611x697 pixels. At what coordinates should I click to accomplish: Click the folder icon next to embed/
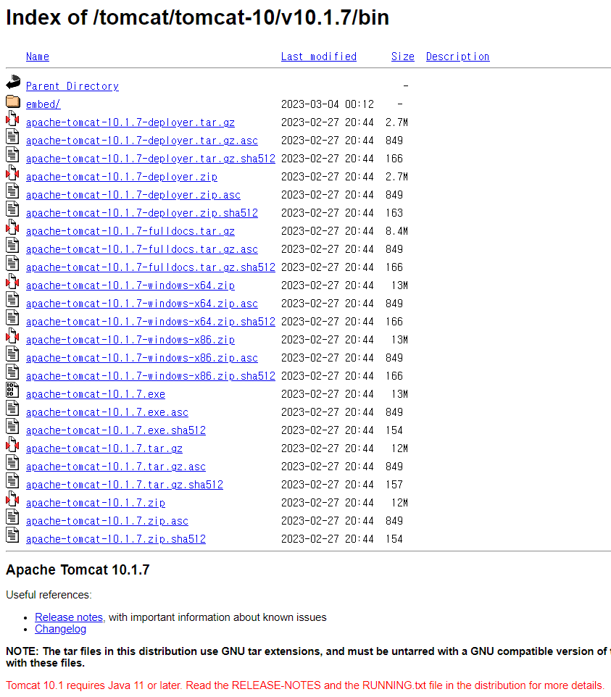(13, 101)
